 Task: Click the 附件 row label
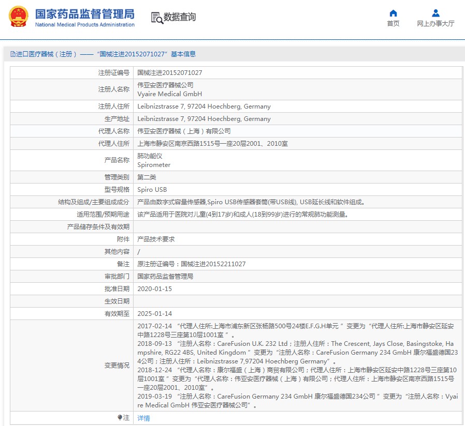tap(123, 239)
